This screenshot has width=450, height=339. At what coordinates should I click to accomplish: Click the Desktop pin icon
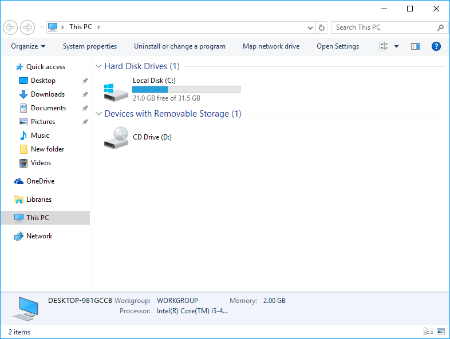[x=85, y=81]
